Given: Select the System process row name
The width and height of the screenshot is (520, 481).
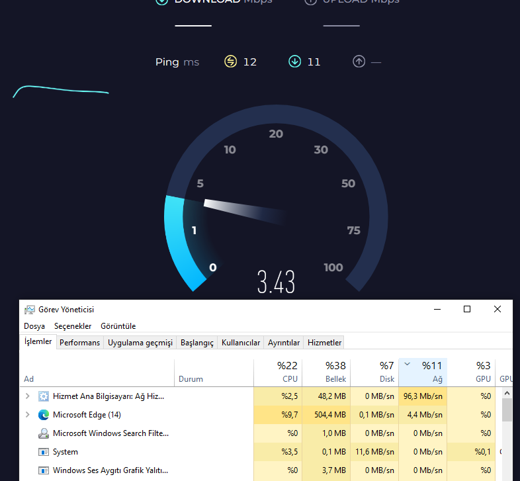Looking at the screenshot, I should coord(65,452).
